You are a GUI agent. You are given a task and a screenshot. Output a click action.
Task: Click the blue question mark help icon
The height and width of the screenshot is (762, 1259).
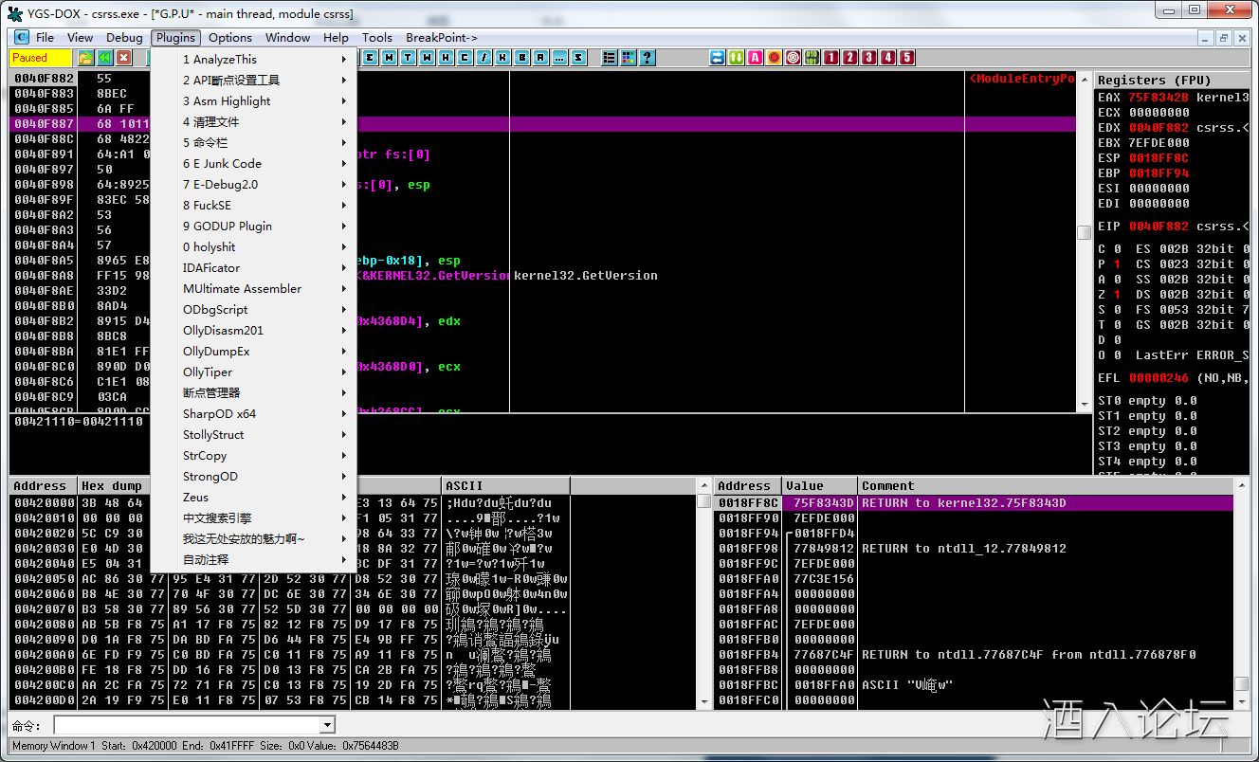click(x=648, y=58)
